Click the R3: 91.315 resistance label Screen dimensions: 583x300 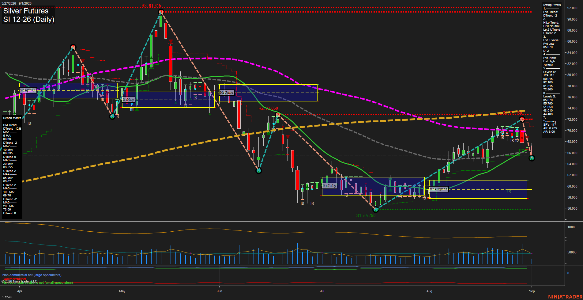click(x=151, y=6)
